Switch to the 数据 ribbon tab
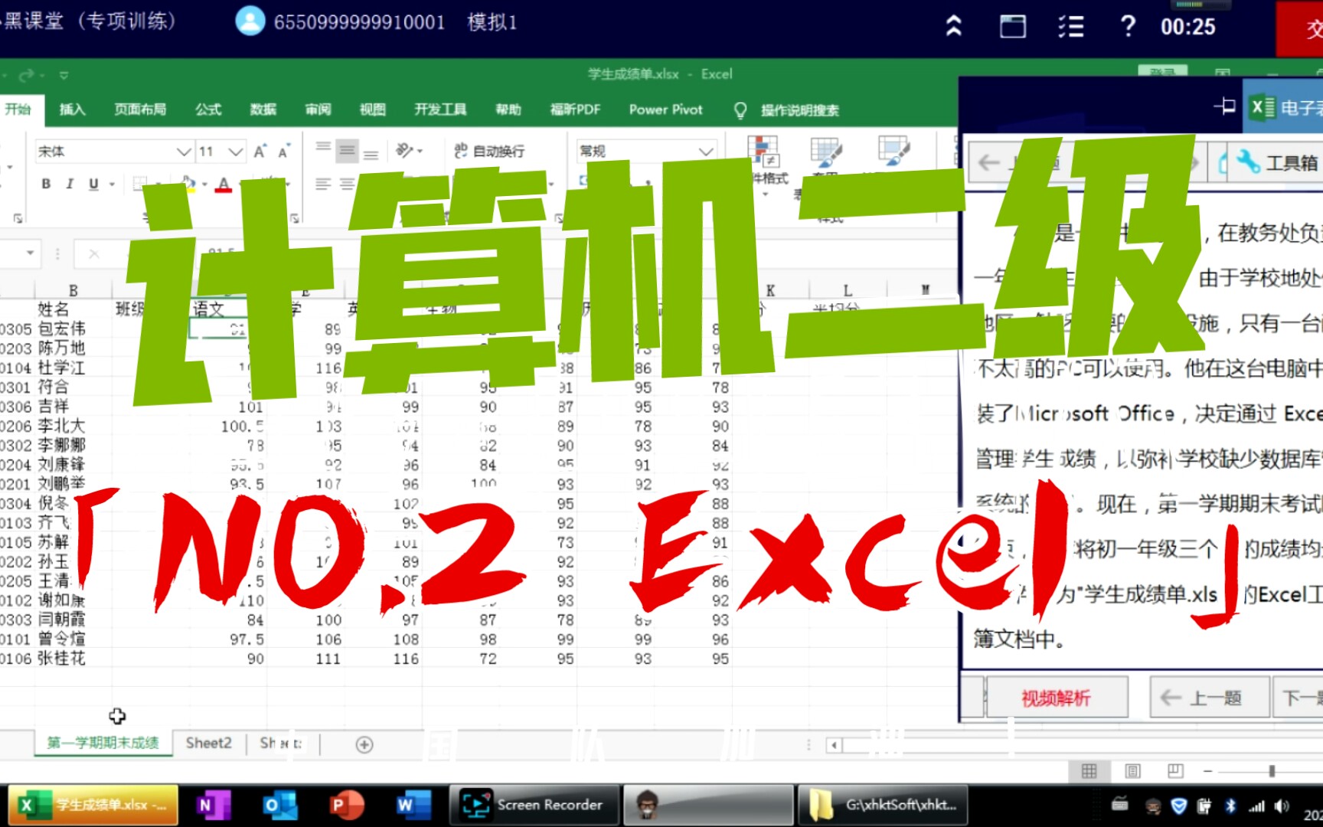The width and height of the screenshot is (1323, 827). [x=263, y=110]
